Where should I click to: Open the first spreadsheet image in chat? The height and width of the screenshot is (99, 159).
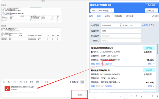pyautogui.click(x=31, y=15)
